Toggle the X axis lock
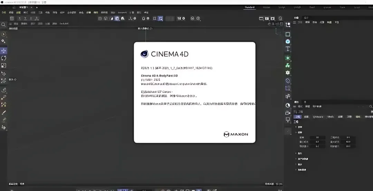The image size is (373, 191). tap(19, 18)
